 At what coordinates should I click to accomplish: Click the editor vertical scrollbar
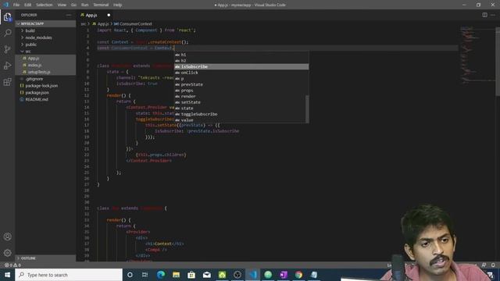point(498,61)
